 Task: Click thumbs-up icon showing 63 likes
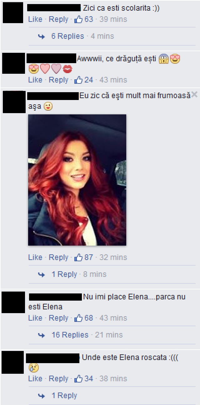pyautogui.click(x=78, y=19)
